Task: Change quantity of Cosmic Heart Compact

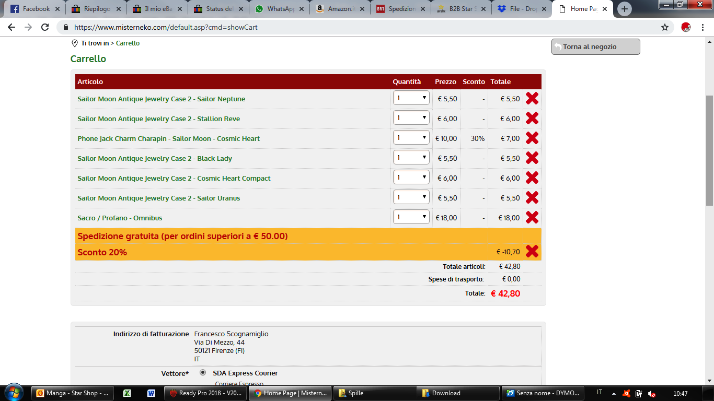Action: coord(411,178)
